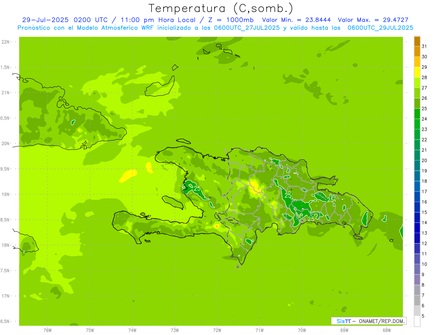
Task: Select the 'Valor Min. = 23.8444' text
Action: (x=297, y=20)
